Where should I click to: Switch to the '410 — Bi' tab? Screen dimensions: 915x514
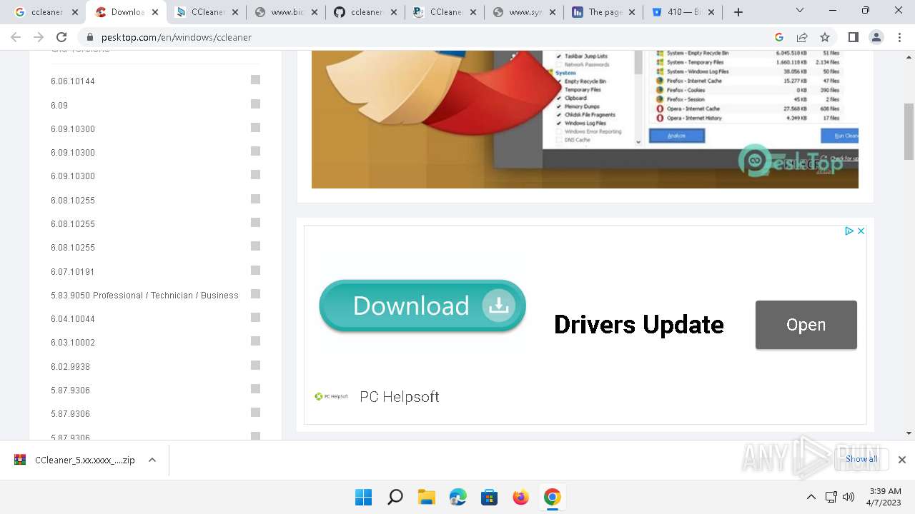pyautogui.click(x=682, y=12)
